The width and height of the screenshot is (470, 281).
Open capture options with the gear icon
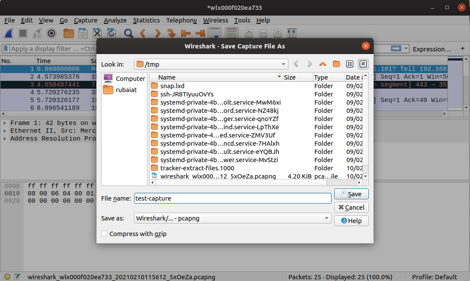click(x=51, y=33)
